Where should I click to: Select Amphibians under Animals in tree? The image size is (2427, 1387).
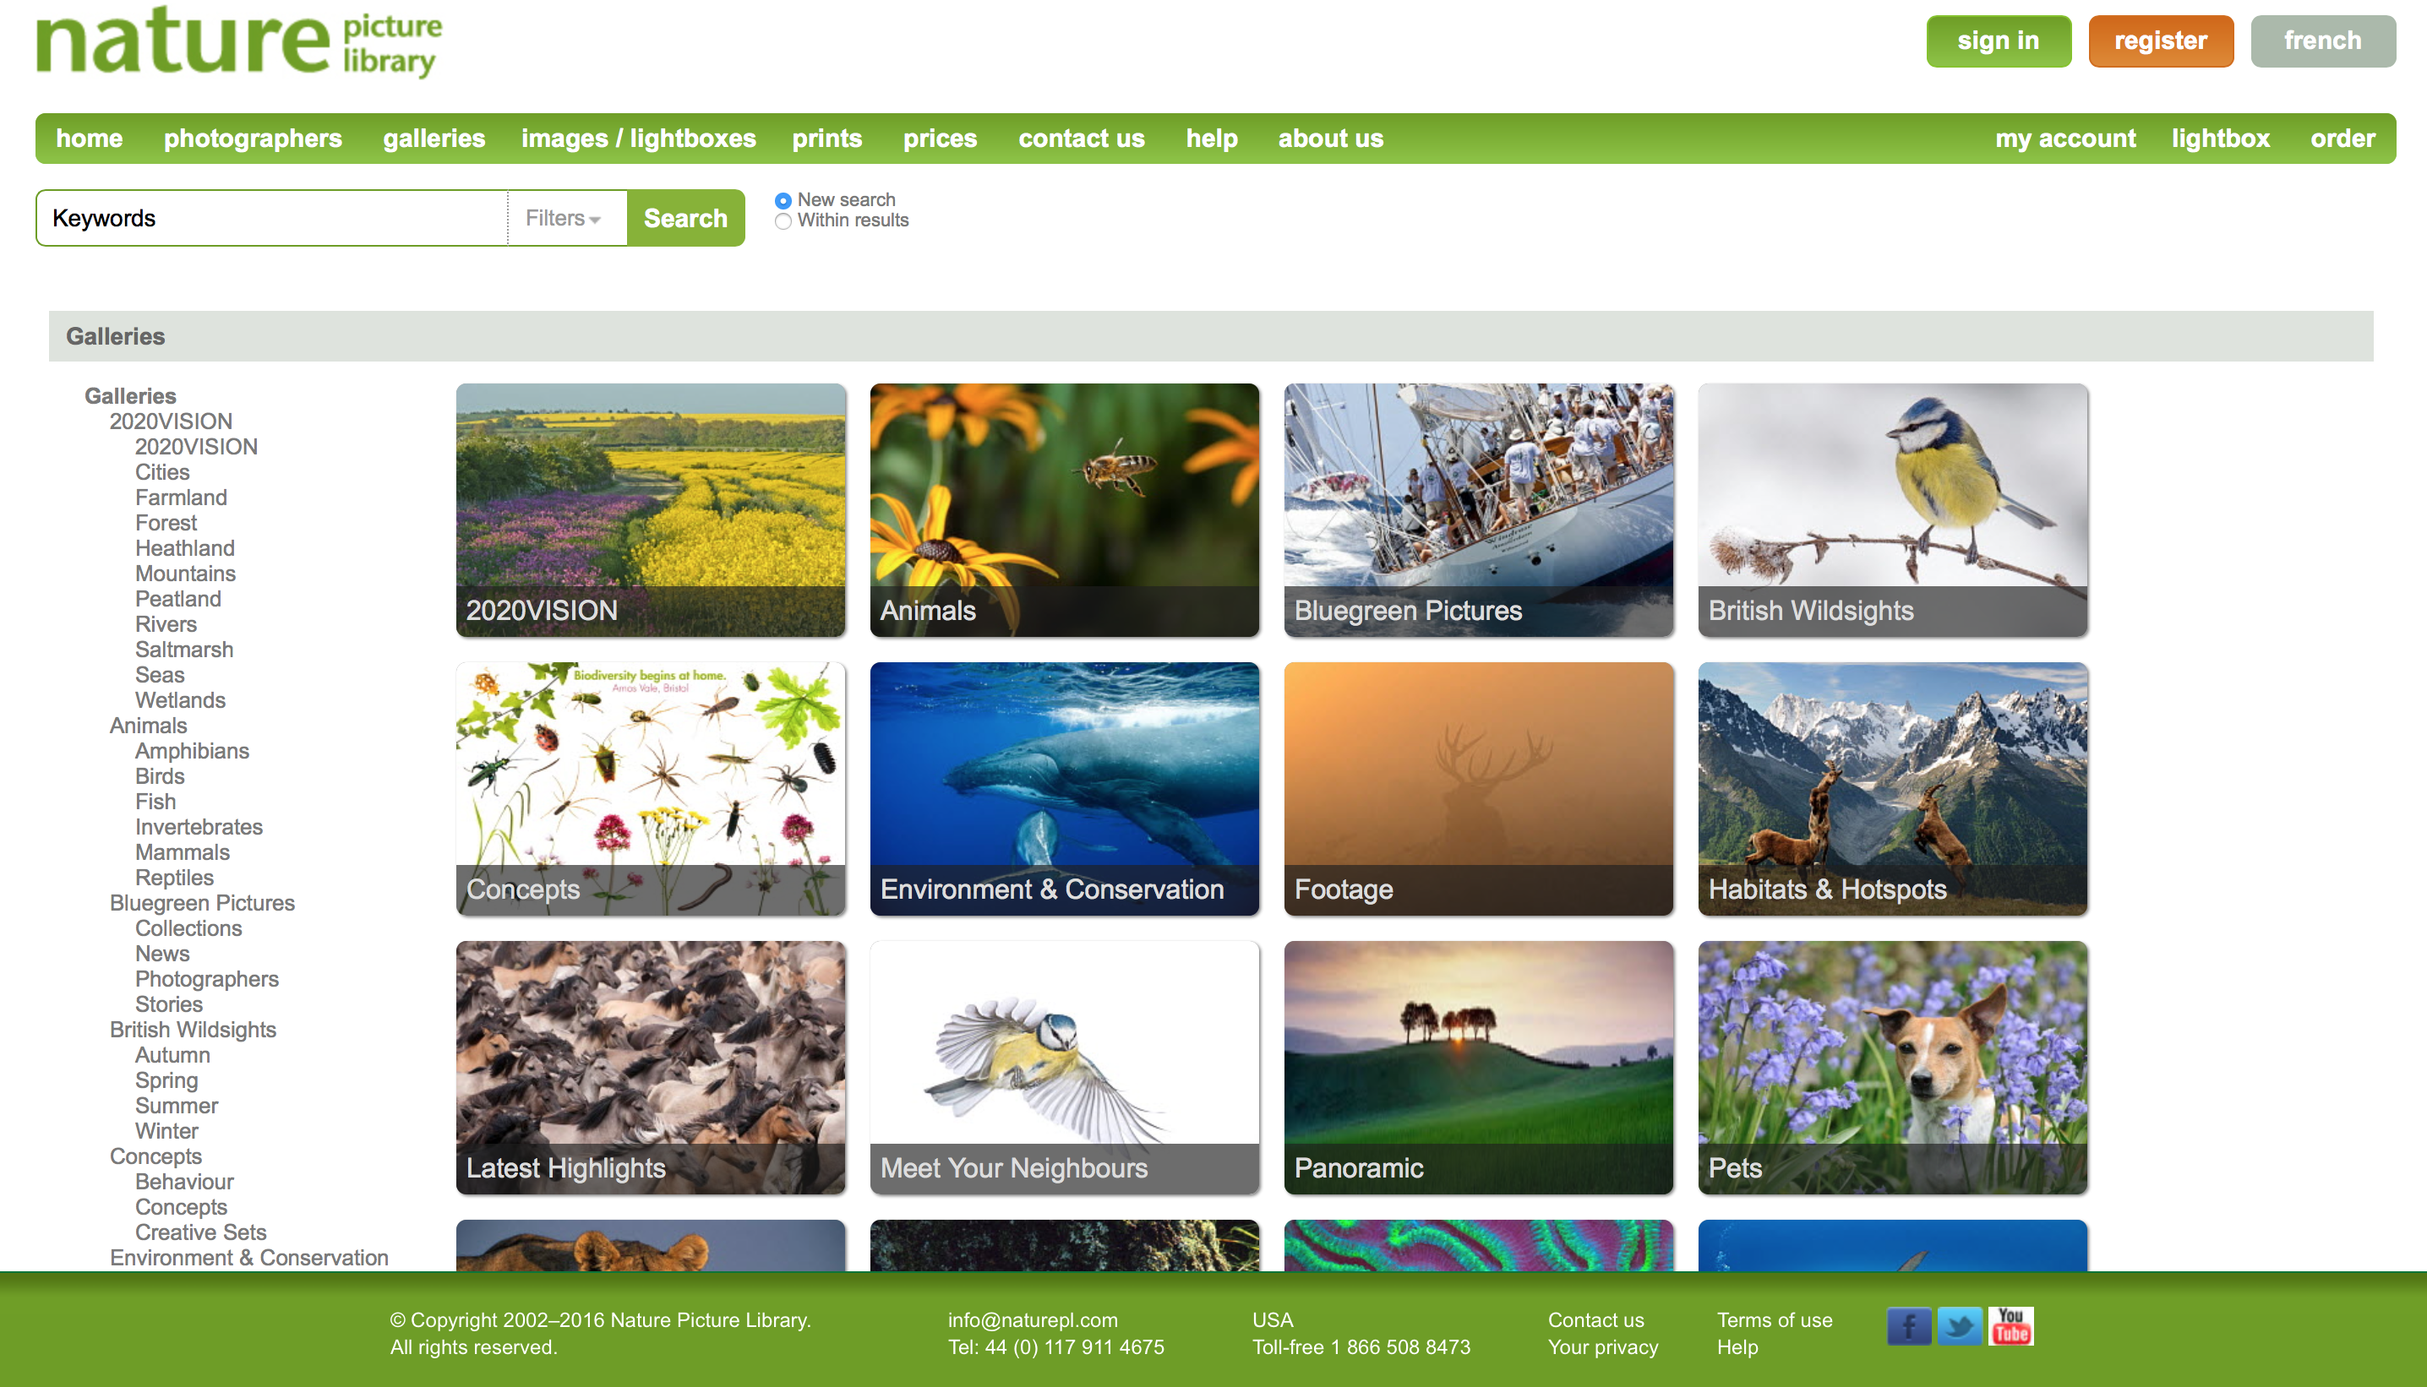pyautogui.click(x=192, y=751)
